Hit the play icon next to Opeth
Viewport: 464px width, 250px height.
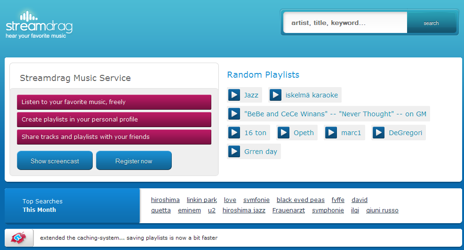click(x=283, y=133)
